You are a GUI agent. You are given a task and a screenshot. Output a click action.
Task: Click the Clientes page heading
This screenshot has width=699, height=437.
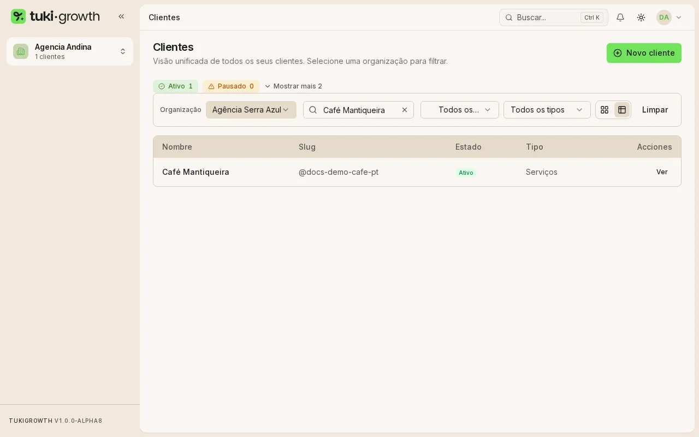[x=173, y=47]
